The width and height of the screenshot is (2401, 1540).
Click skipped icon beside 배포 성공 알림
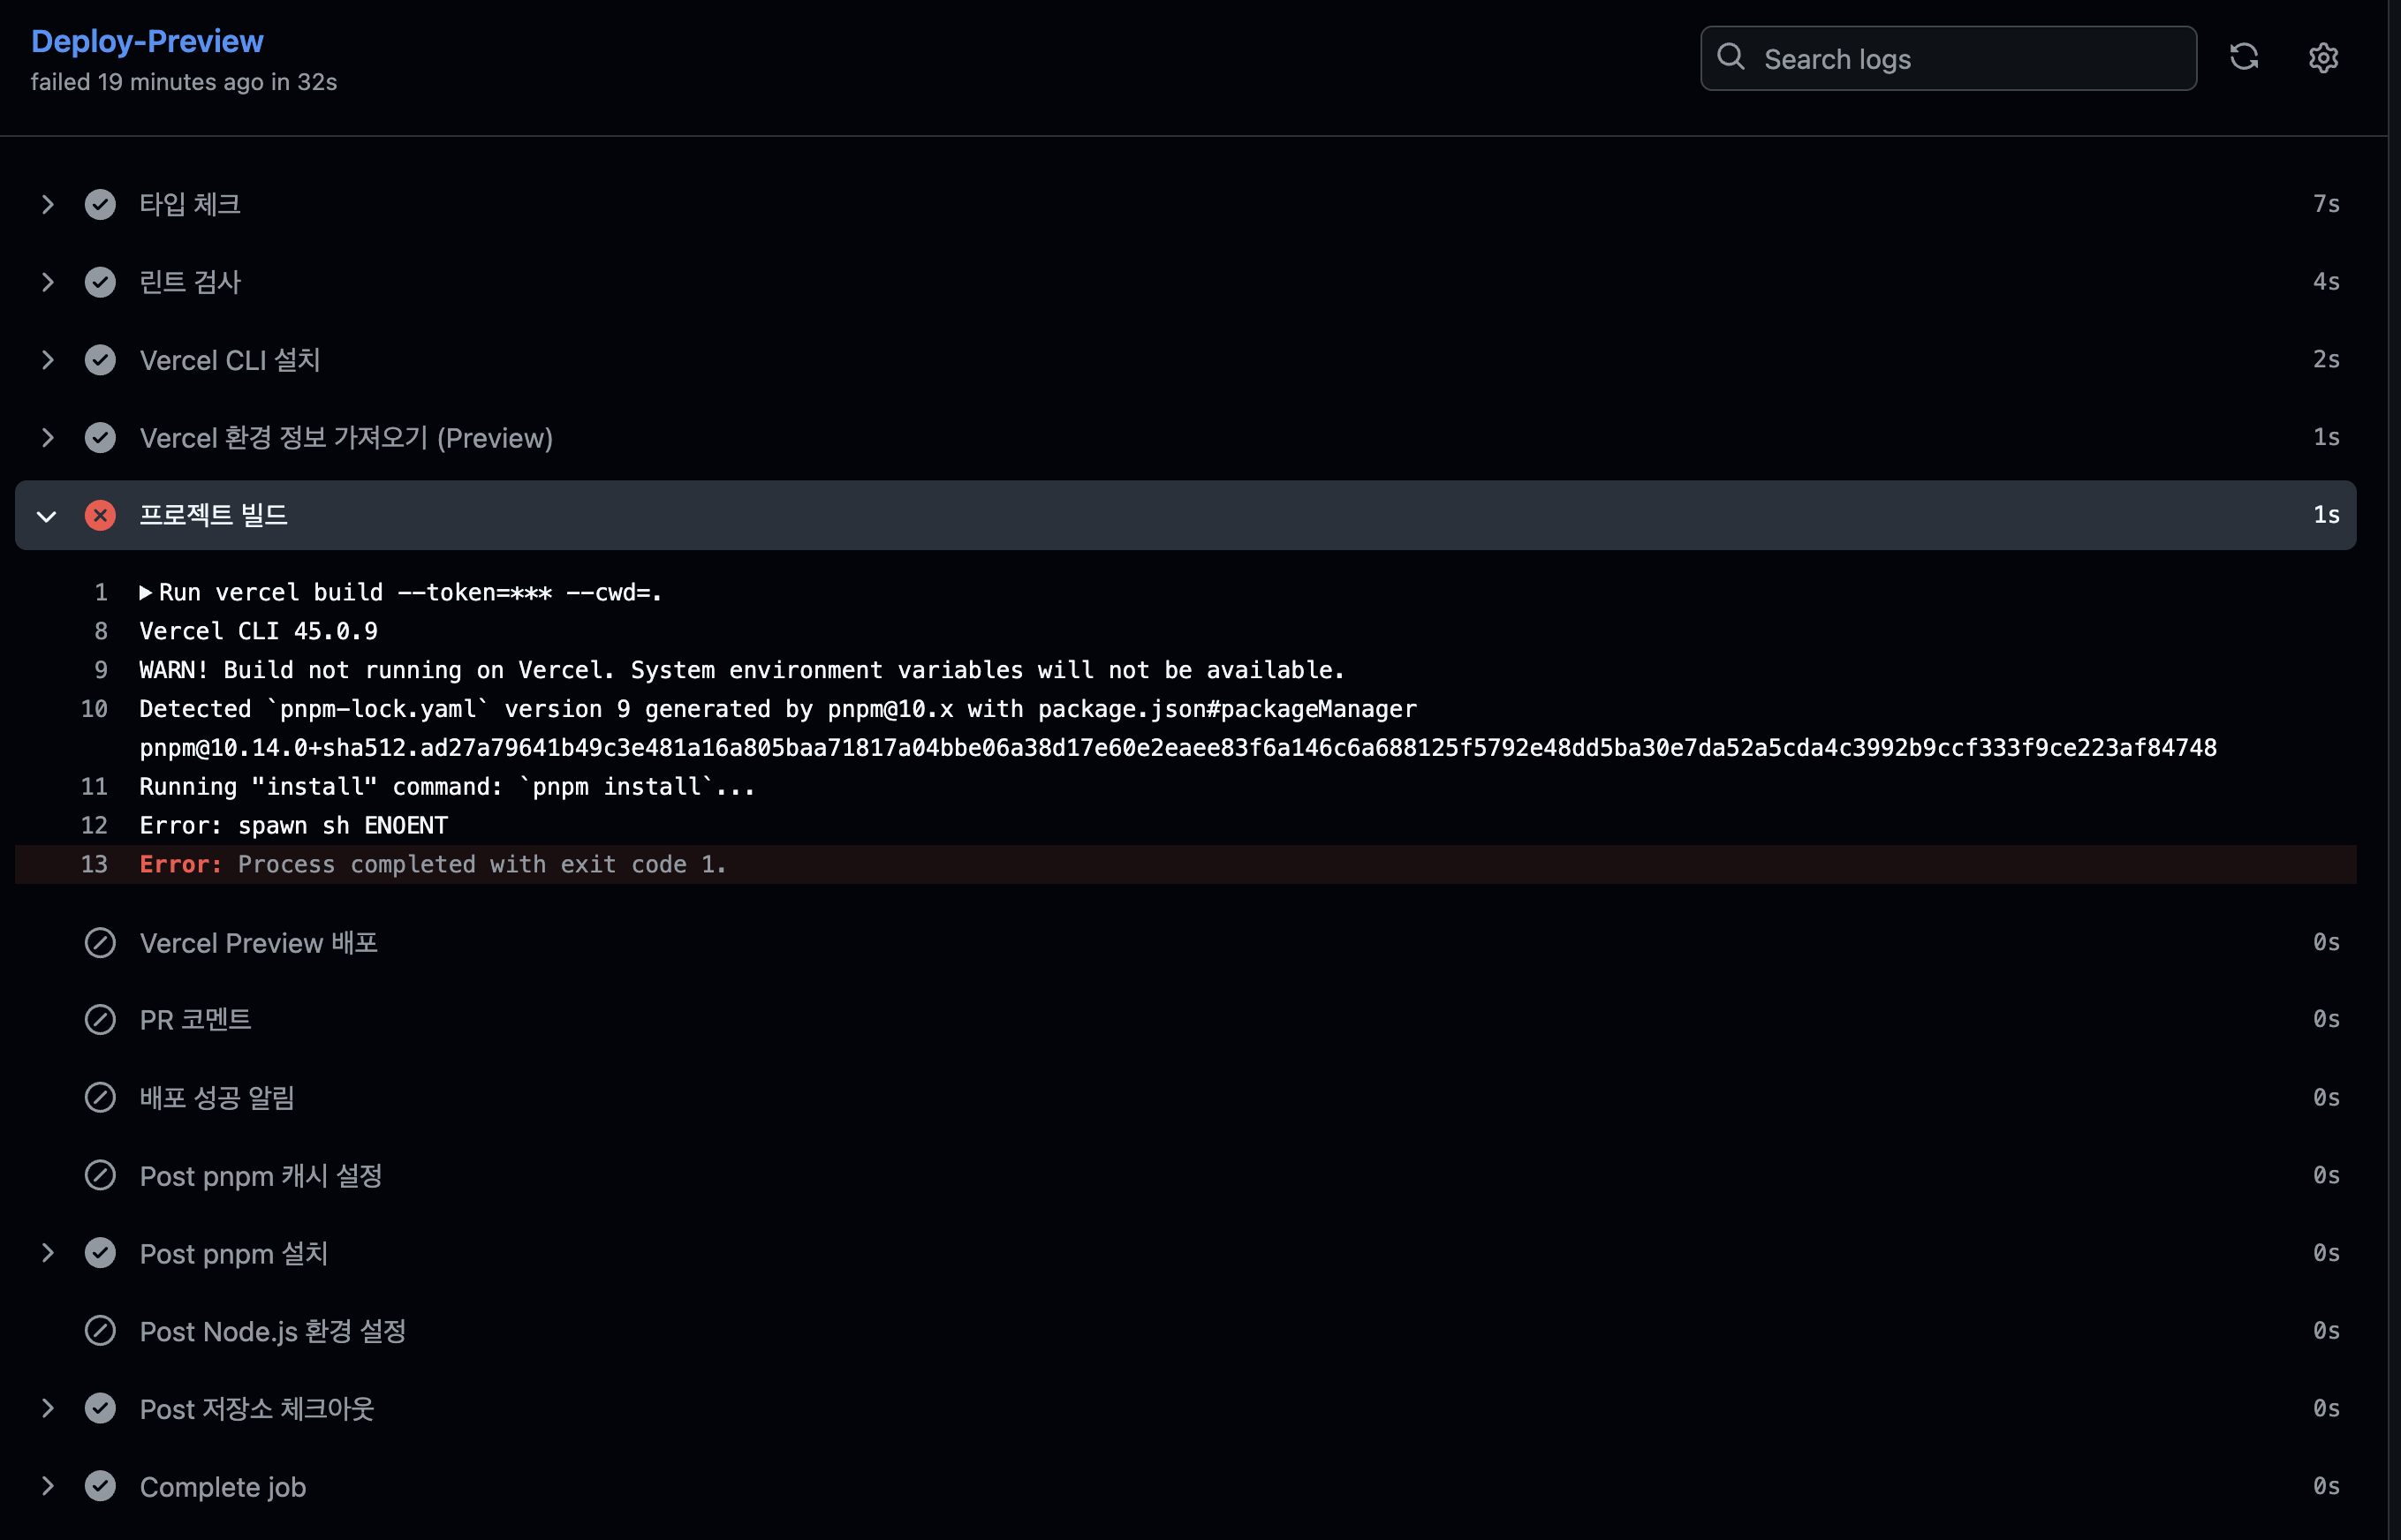tap(100, 1097)
